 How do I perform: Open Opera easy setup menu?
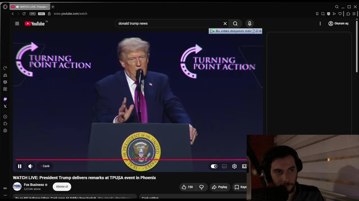pos(354,14)
